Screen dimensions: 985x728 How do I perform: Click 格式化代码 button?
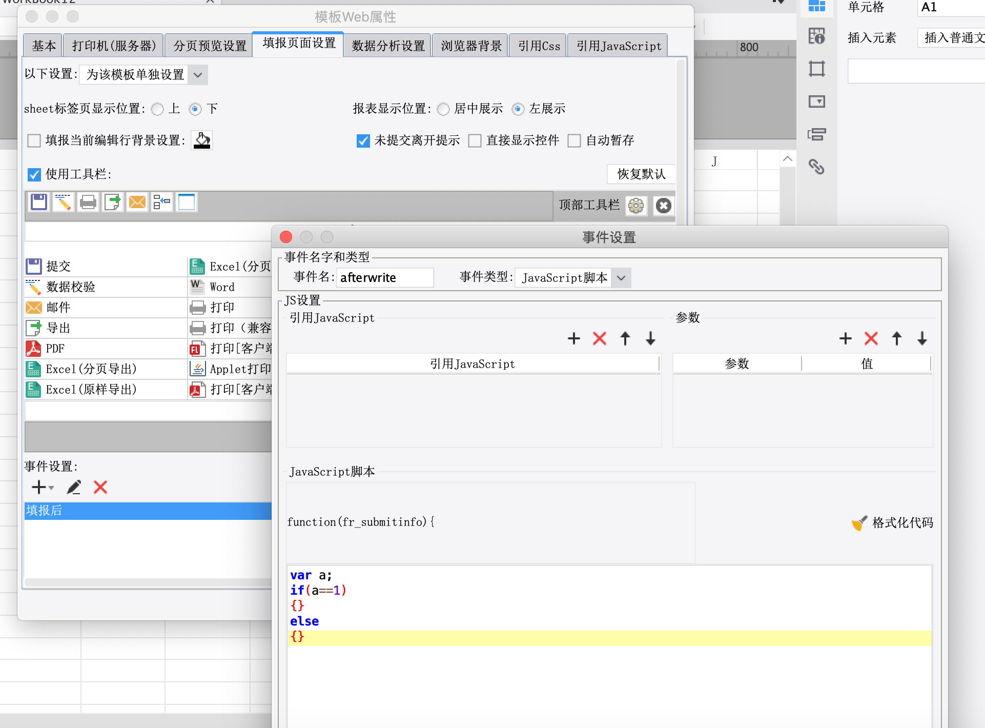click(x=892, y=523)
